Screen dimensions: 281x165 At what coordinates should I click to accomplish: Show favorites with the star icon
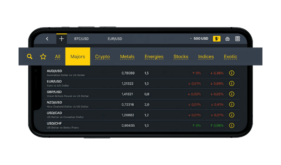(43, 57)
